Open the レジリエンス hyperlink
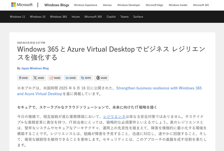 114,117
